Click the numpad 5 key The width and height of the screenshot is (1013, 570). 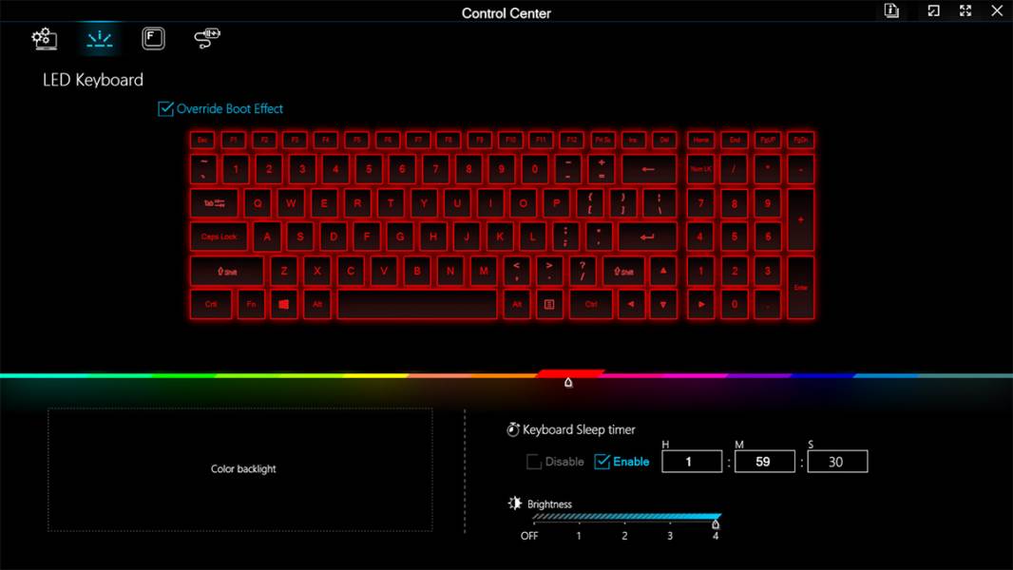tap(734, 237)
